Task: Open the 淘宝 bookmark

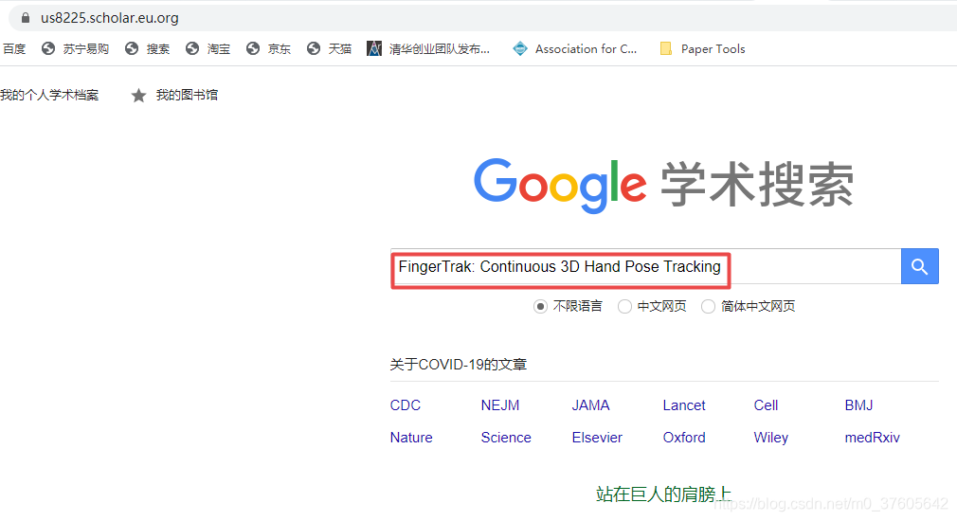Action: click(x=208, y=49)
